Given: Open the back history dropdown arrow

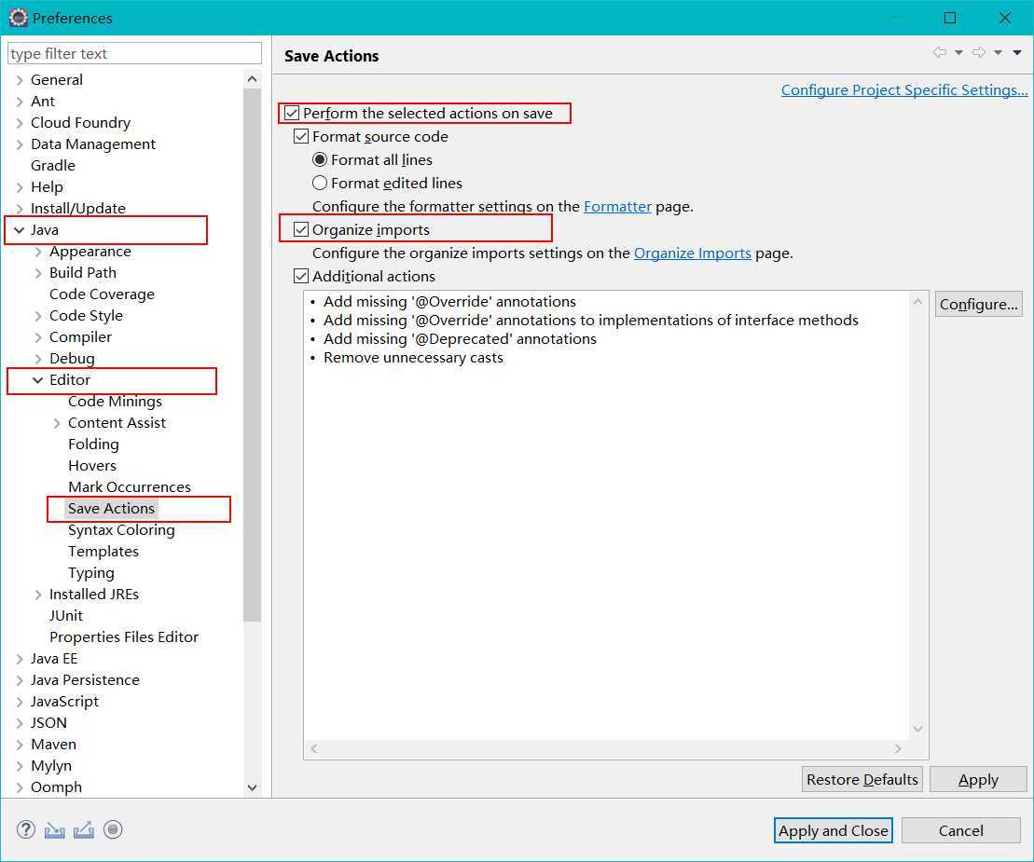Looking at the screenshot, I should point(958,53).
